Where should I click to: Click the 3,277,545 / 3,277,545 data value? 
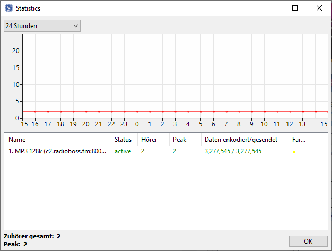tap(233, 151)
